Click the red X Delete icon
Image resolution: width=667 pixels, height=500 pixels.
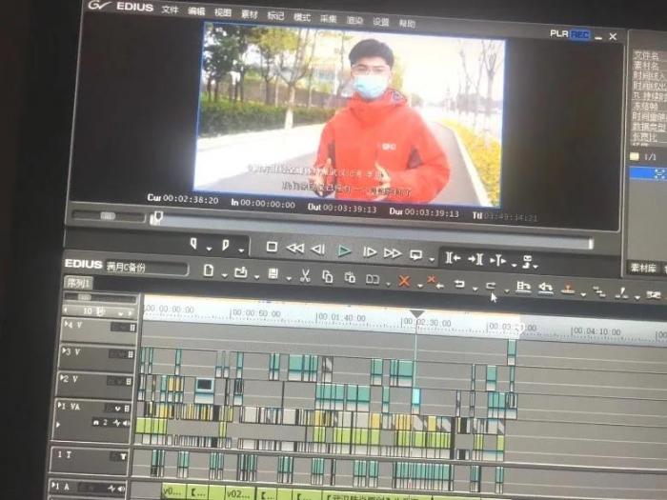[x=404, y=281]
